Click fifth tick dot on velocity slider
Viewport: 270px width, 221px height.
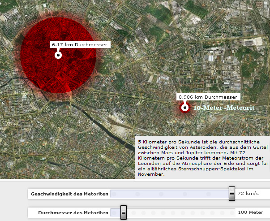[x=208, y=194]
